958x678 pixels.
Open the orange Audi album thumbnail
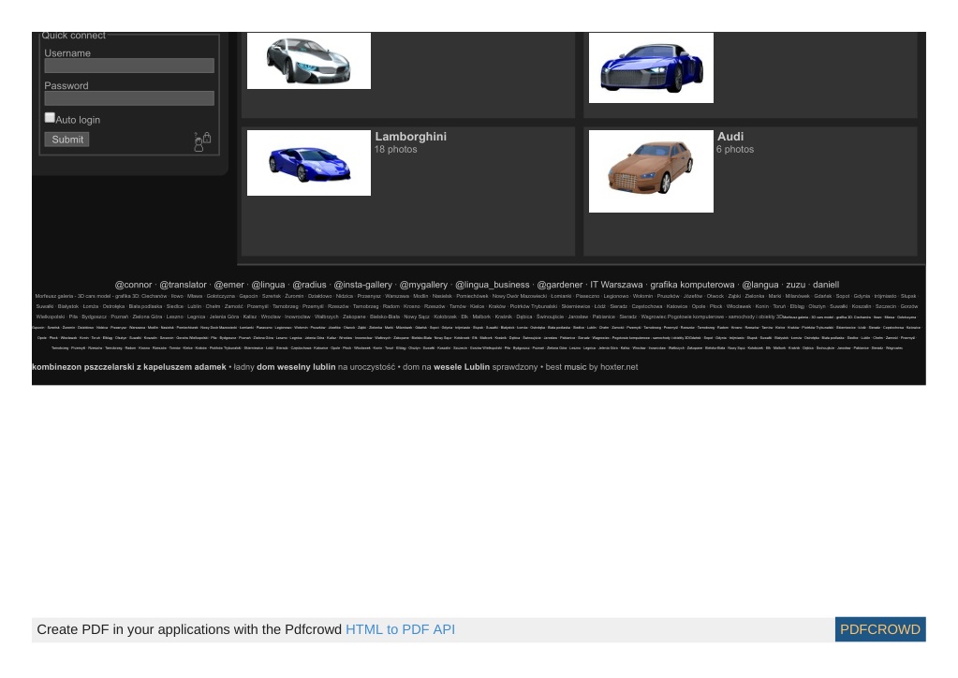[x=651, y=171]
